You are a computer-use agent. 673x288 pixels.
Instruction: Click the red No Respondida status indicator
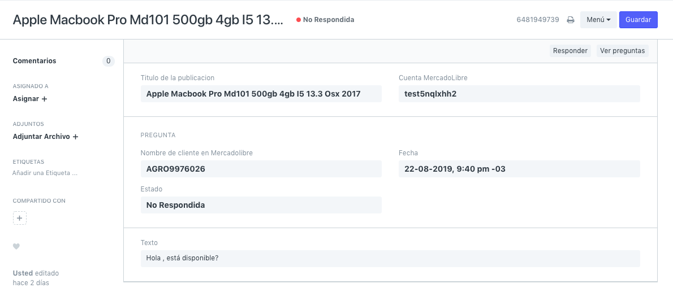coord(325,20)
